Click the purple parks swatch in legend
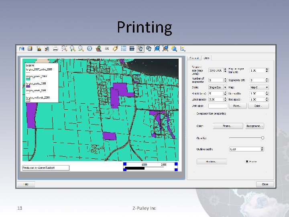The image size is (289, 217). point(28,86)
